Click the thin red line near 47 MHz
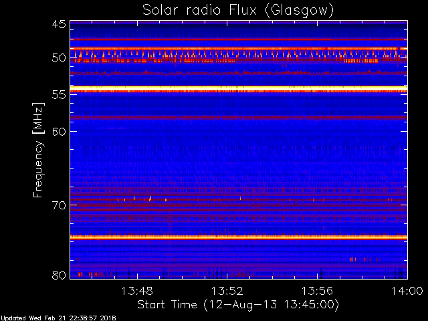The image size is (428, 321). (239, 39)
